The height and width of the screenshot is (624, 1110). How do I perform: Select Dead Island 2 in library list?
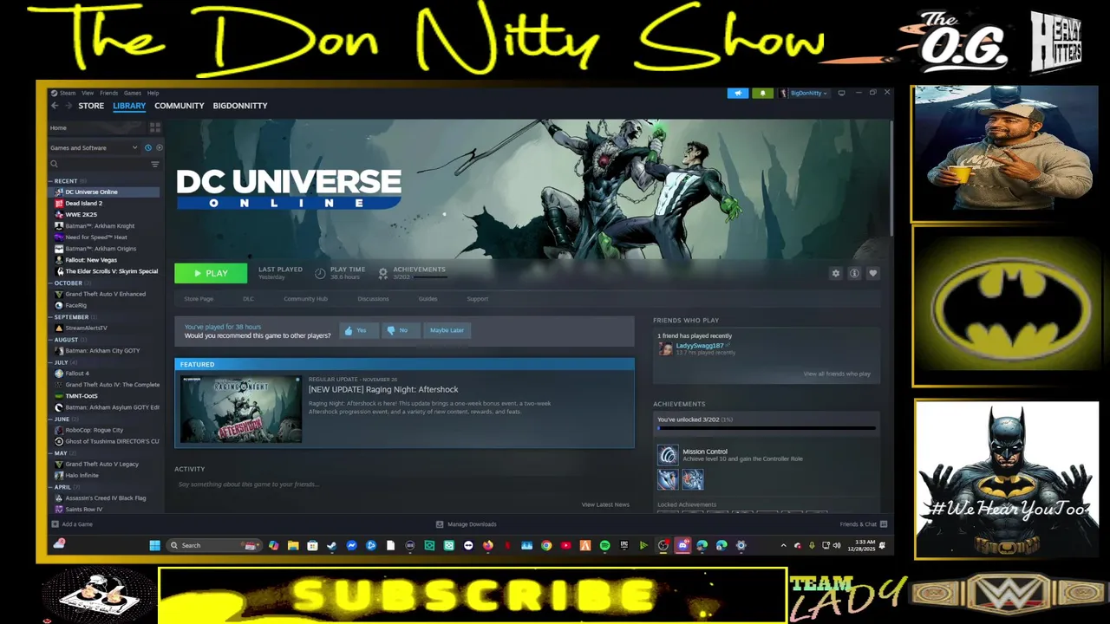[103, 204]
